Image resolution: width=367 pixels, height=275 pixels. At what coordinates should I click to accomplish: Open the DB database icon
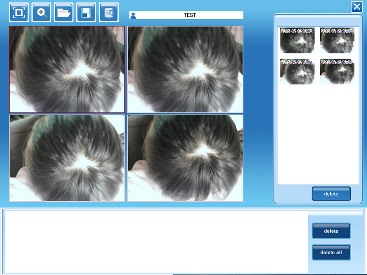[x=109, y=13]
